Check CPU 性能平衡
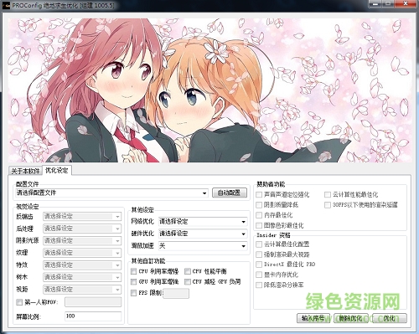Viewport: 419px width, 334px height. [188, 271]
